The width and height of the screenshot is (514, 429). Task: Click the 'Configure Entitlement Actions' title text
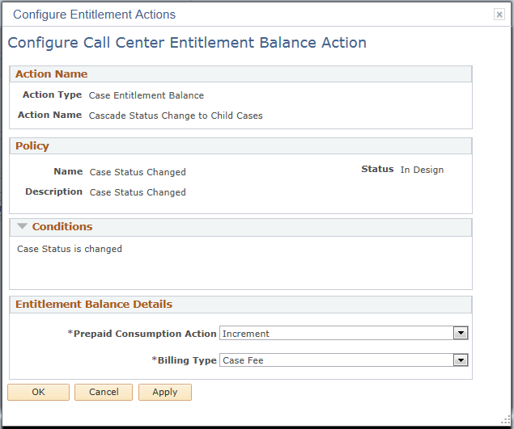click(95, 15)
